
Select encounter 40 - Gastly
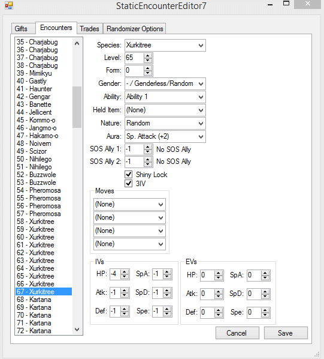click(44, 81)
